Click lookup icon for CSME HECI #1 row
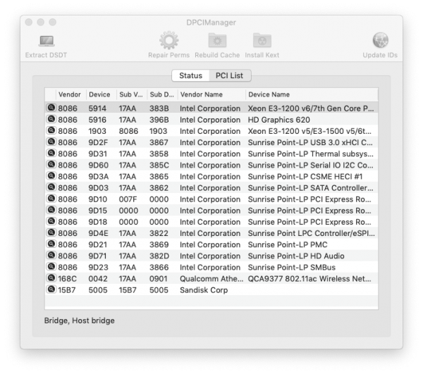 point(51,176)
